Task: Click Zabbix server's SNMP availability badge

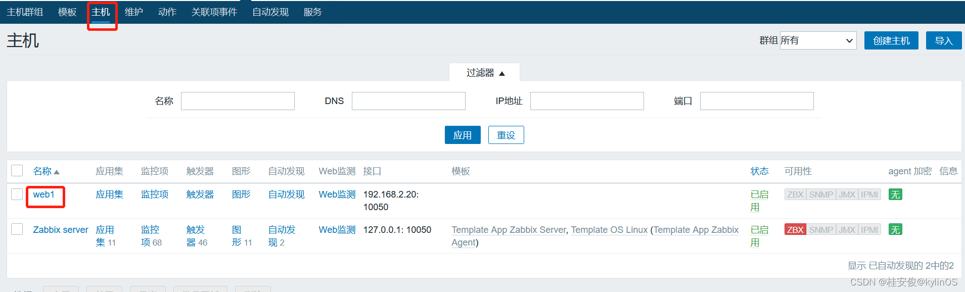Action: pos(821,230)
